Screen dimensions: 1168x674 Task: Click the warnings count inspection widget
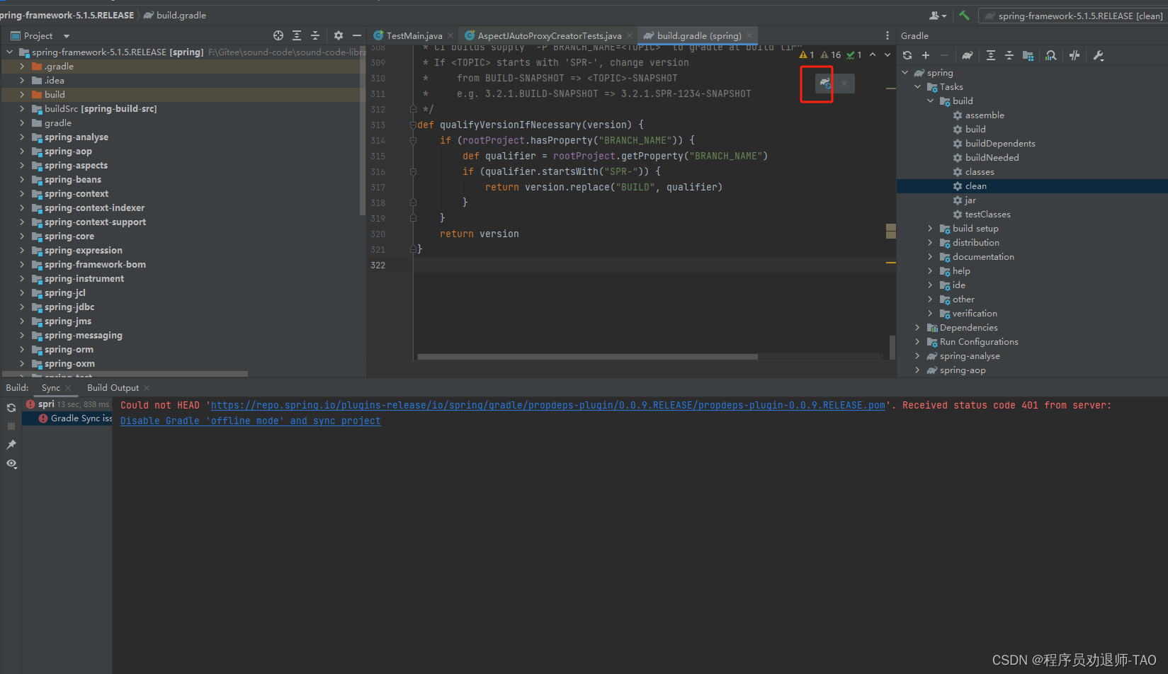tap(831, 55)
